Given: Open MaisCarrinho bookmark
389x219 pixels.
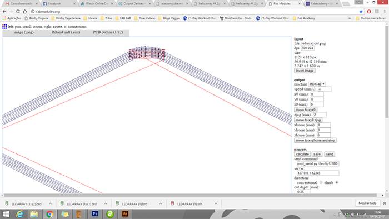Looking at the screenshot, I should [x=236, y=18].
